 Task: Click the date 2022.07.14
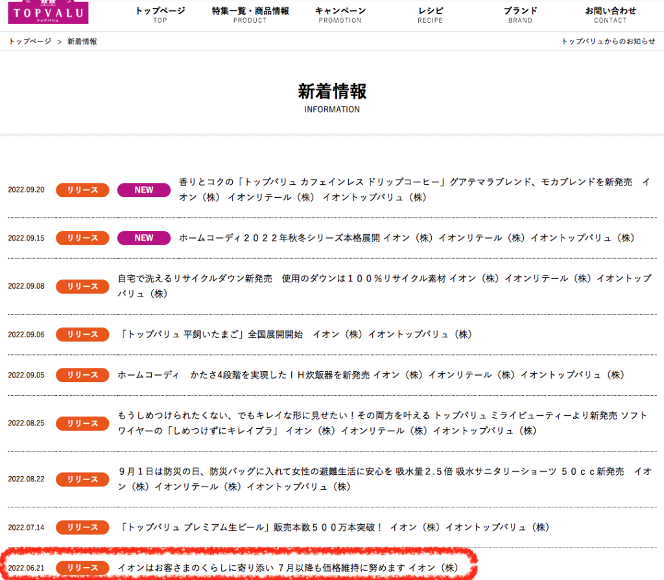coord(26,527)
